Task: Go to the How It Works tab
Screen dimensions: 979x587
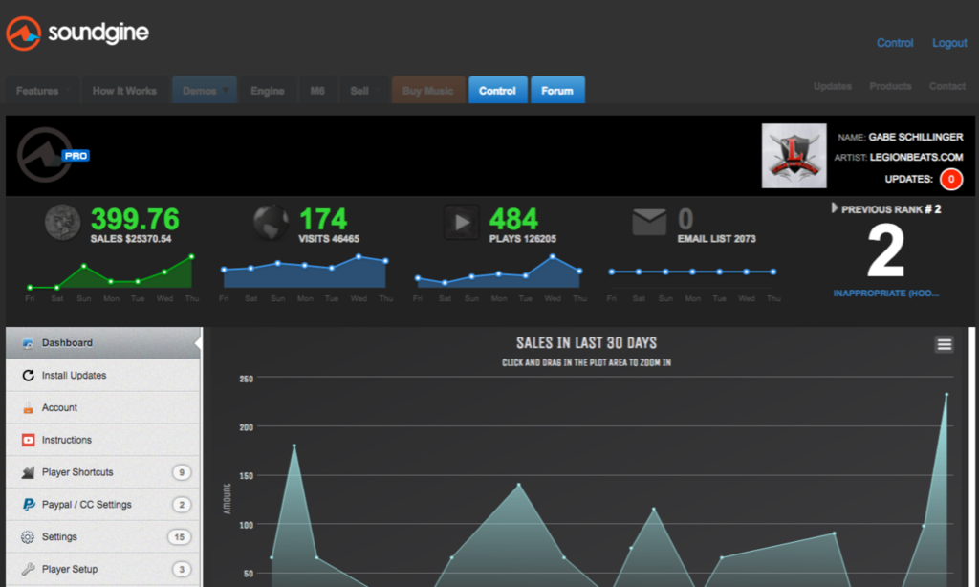Action: pyautogui.click(x=125, y=91)
